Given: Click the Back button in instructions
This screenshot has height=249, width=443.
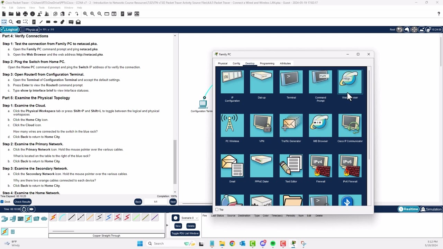Looking at the screenshot, I should pyautogui.click(x=138, y=202).
